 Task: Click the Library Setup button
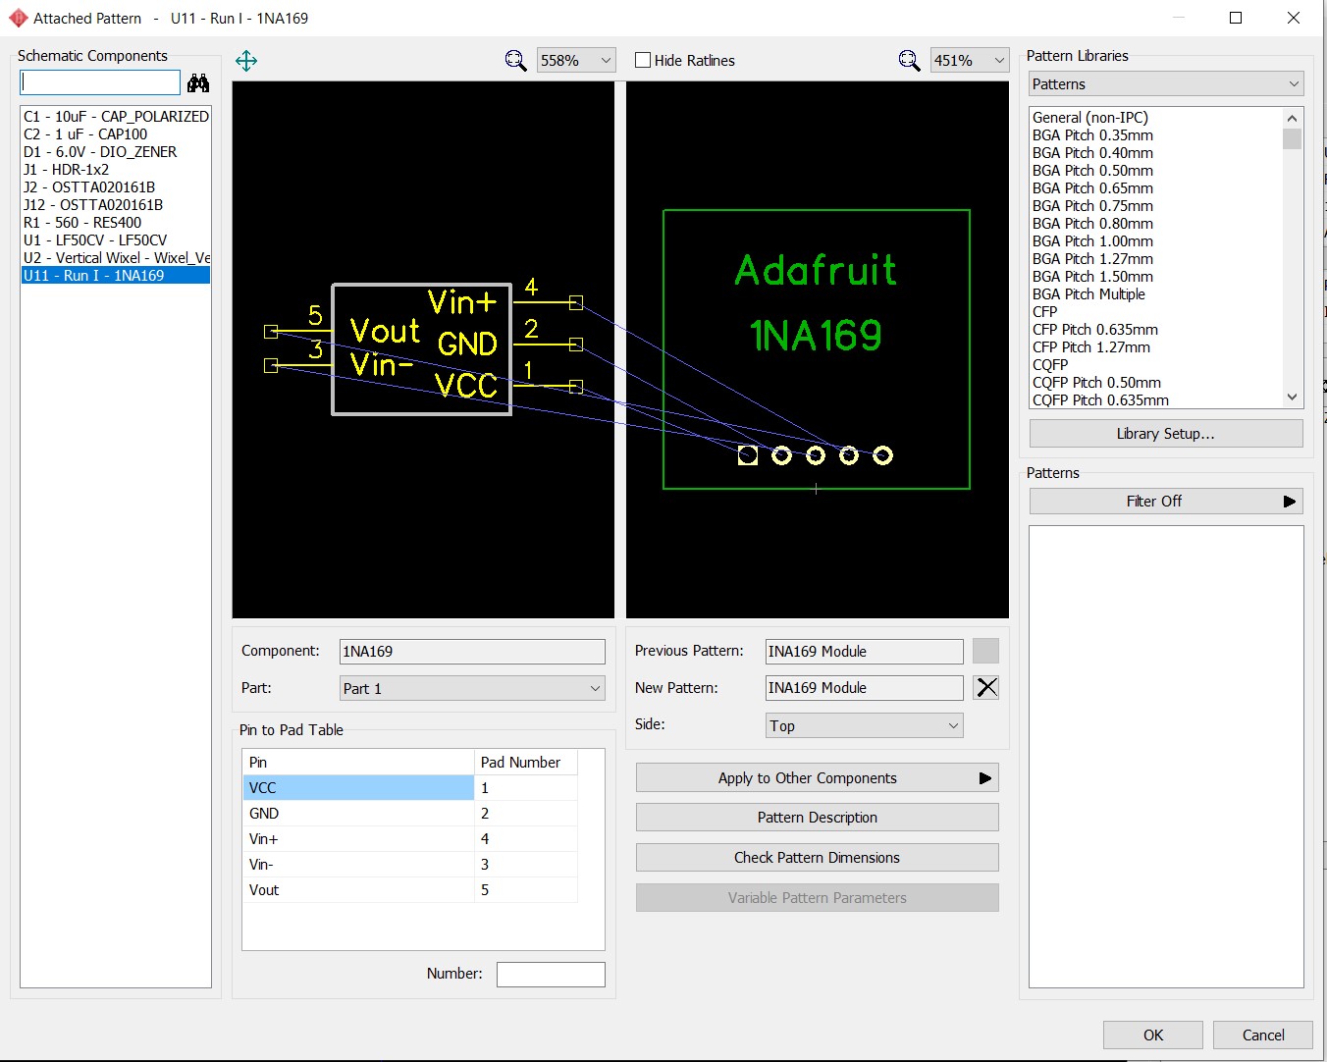[x=1166, y=434]
